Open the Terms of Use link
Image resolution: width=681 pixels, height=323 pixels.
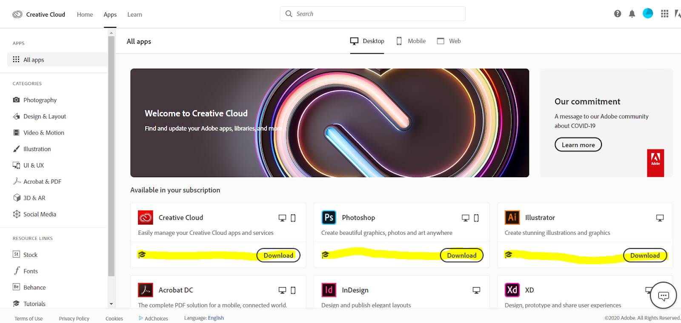pos(29,318)
